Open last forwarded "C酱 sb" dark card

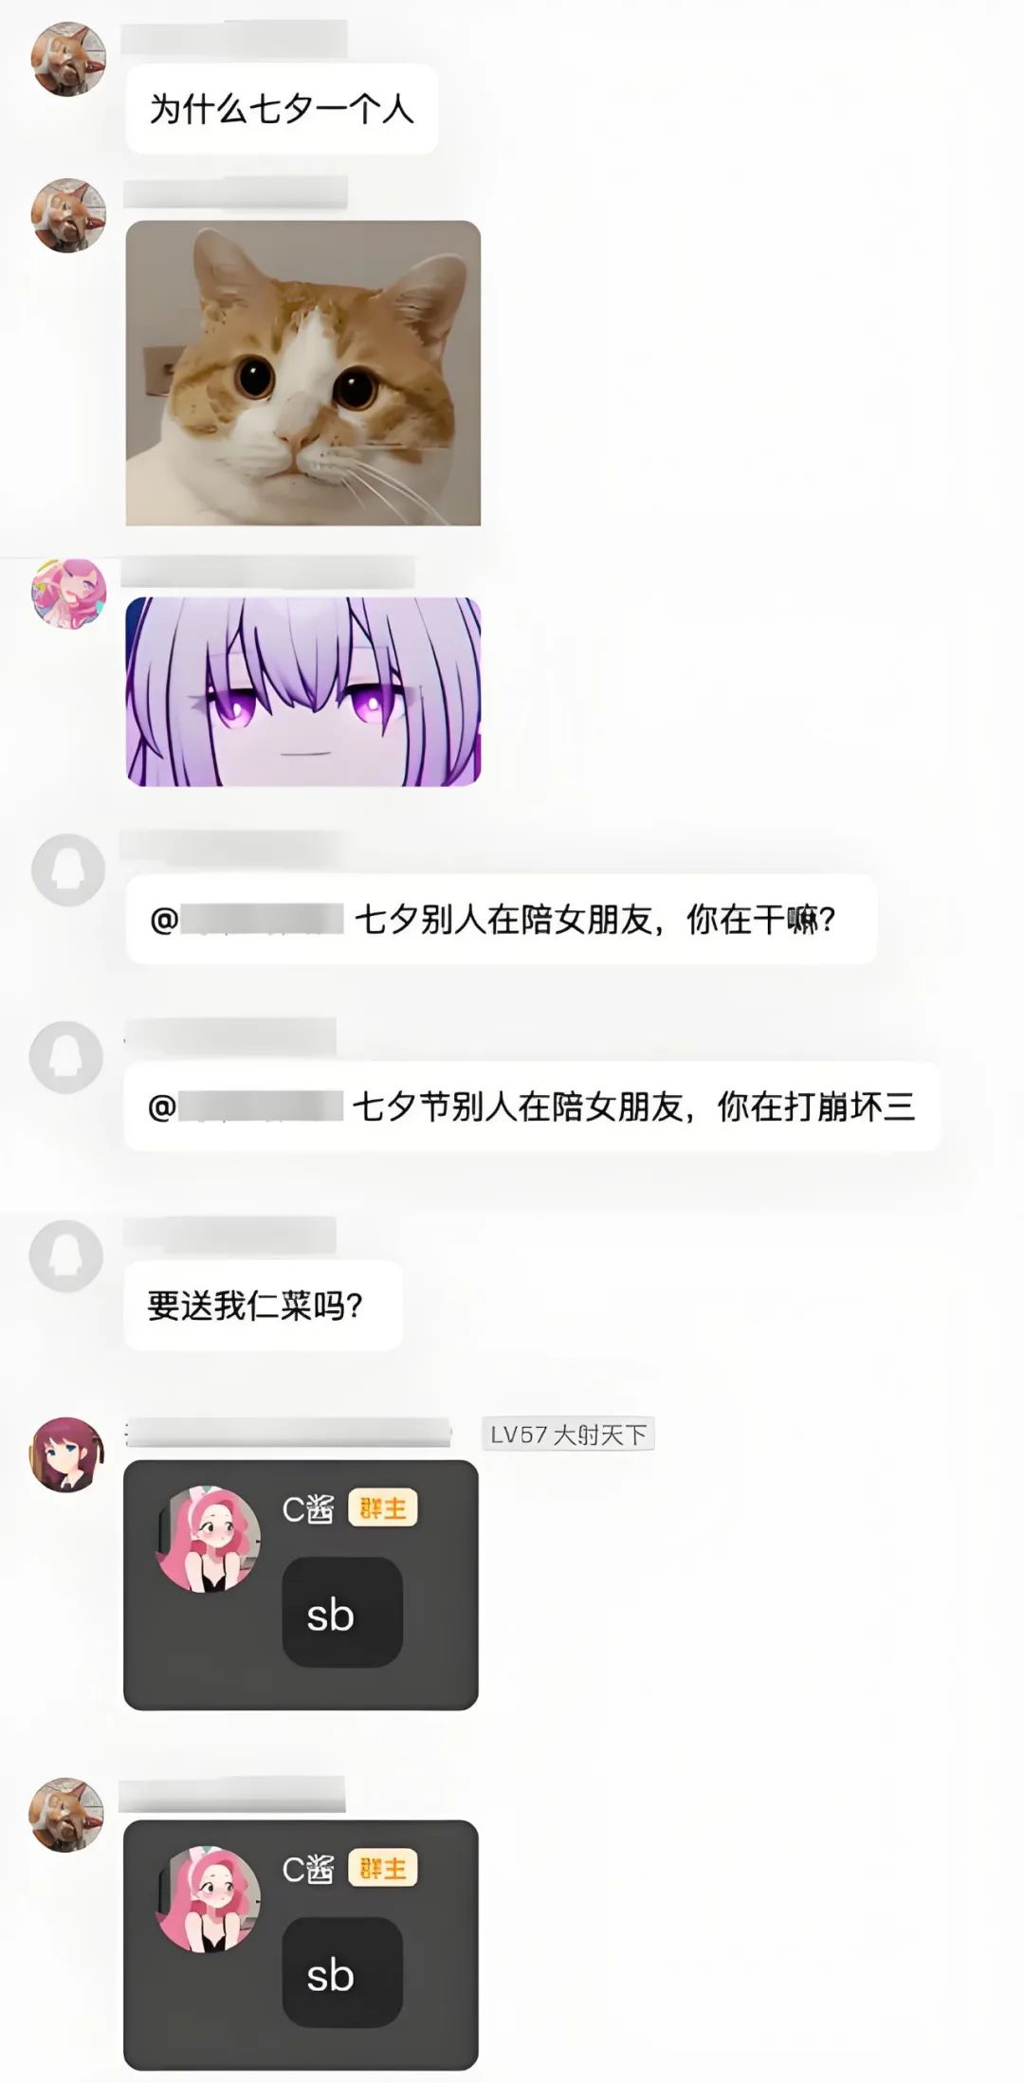[x=301, y=1945]
